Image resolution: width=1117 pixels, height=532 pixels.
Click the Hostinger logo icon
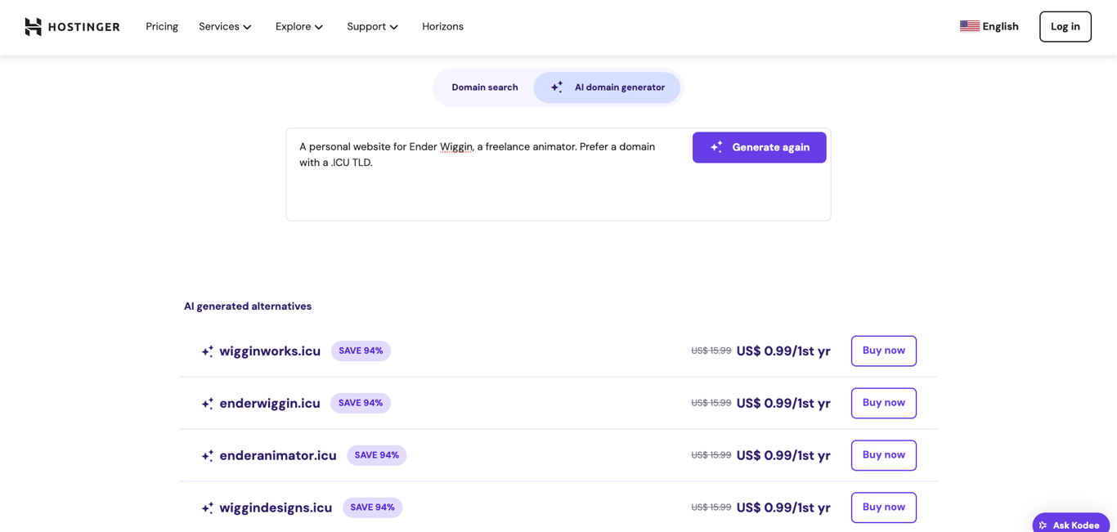(33, 26)
